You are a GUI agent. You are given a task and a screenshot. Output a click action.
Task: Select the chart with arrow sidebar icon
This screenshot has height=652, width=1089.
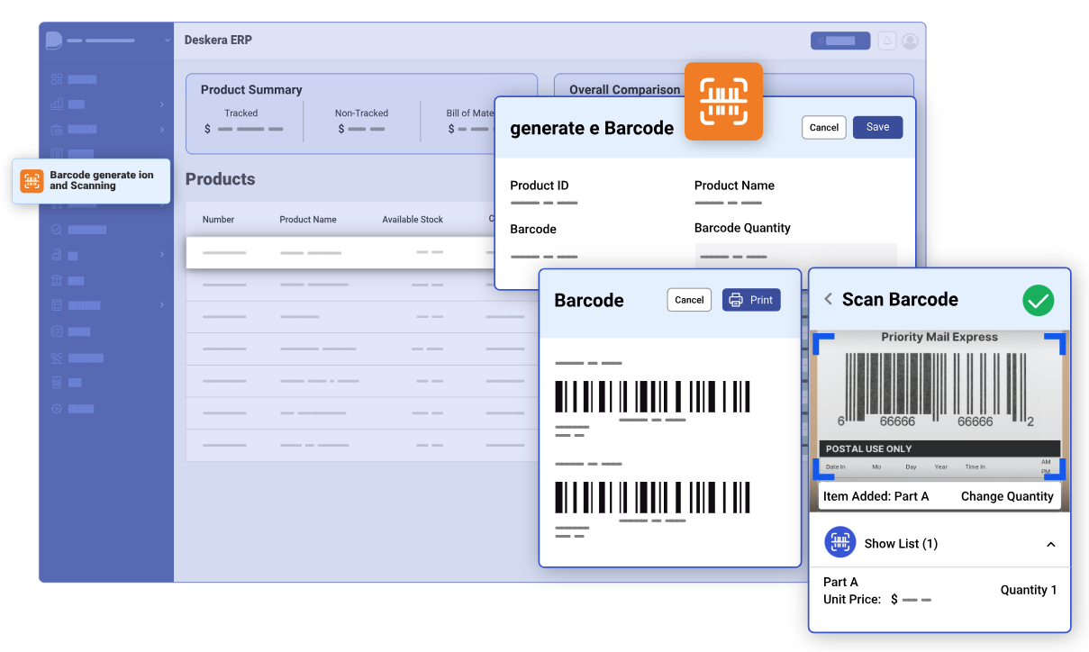pos(57,255)
